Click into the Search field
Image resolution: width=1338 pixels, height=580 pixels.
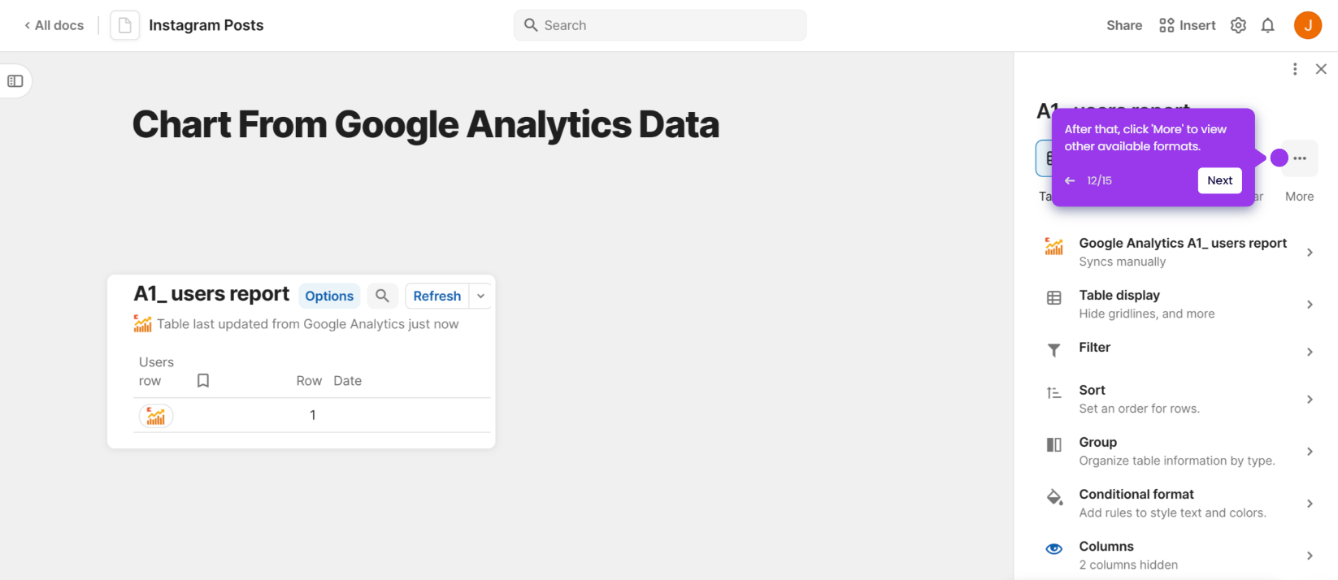(x=660, y=25)
